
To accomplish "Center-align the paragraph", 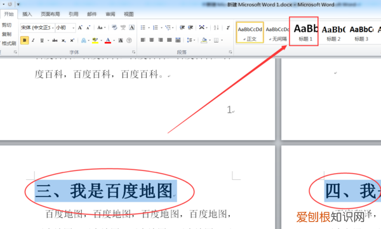I will click(x=152, y=40).
